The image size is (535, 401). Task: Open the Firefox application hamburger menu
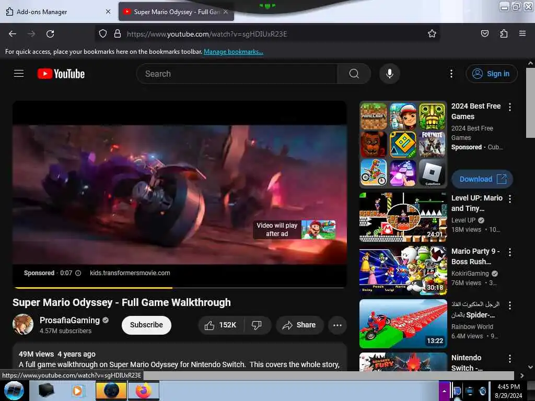click(x=522, y=34)
